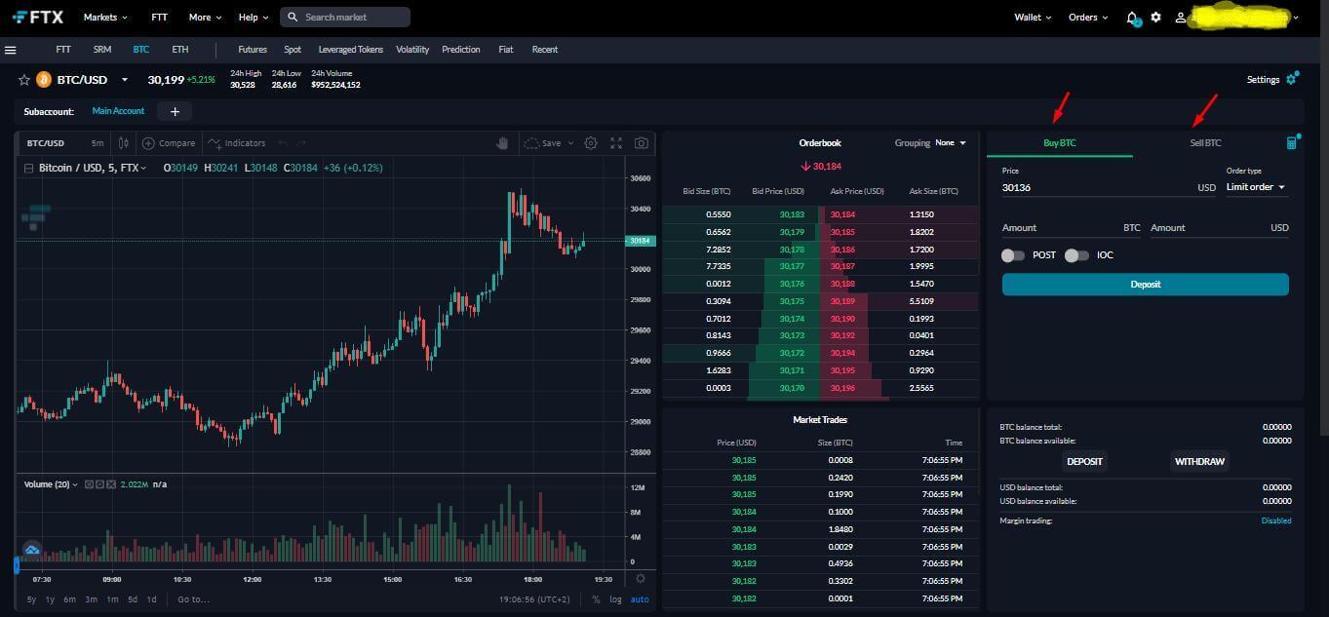Open the user account icon
Viewport: 1329px width, 617px height.
click(1181, 18)
